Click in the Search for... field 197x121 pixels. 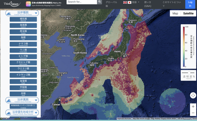82,2
